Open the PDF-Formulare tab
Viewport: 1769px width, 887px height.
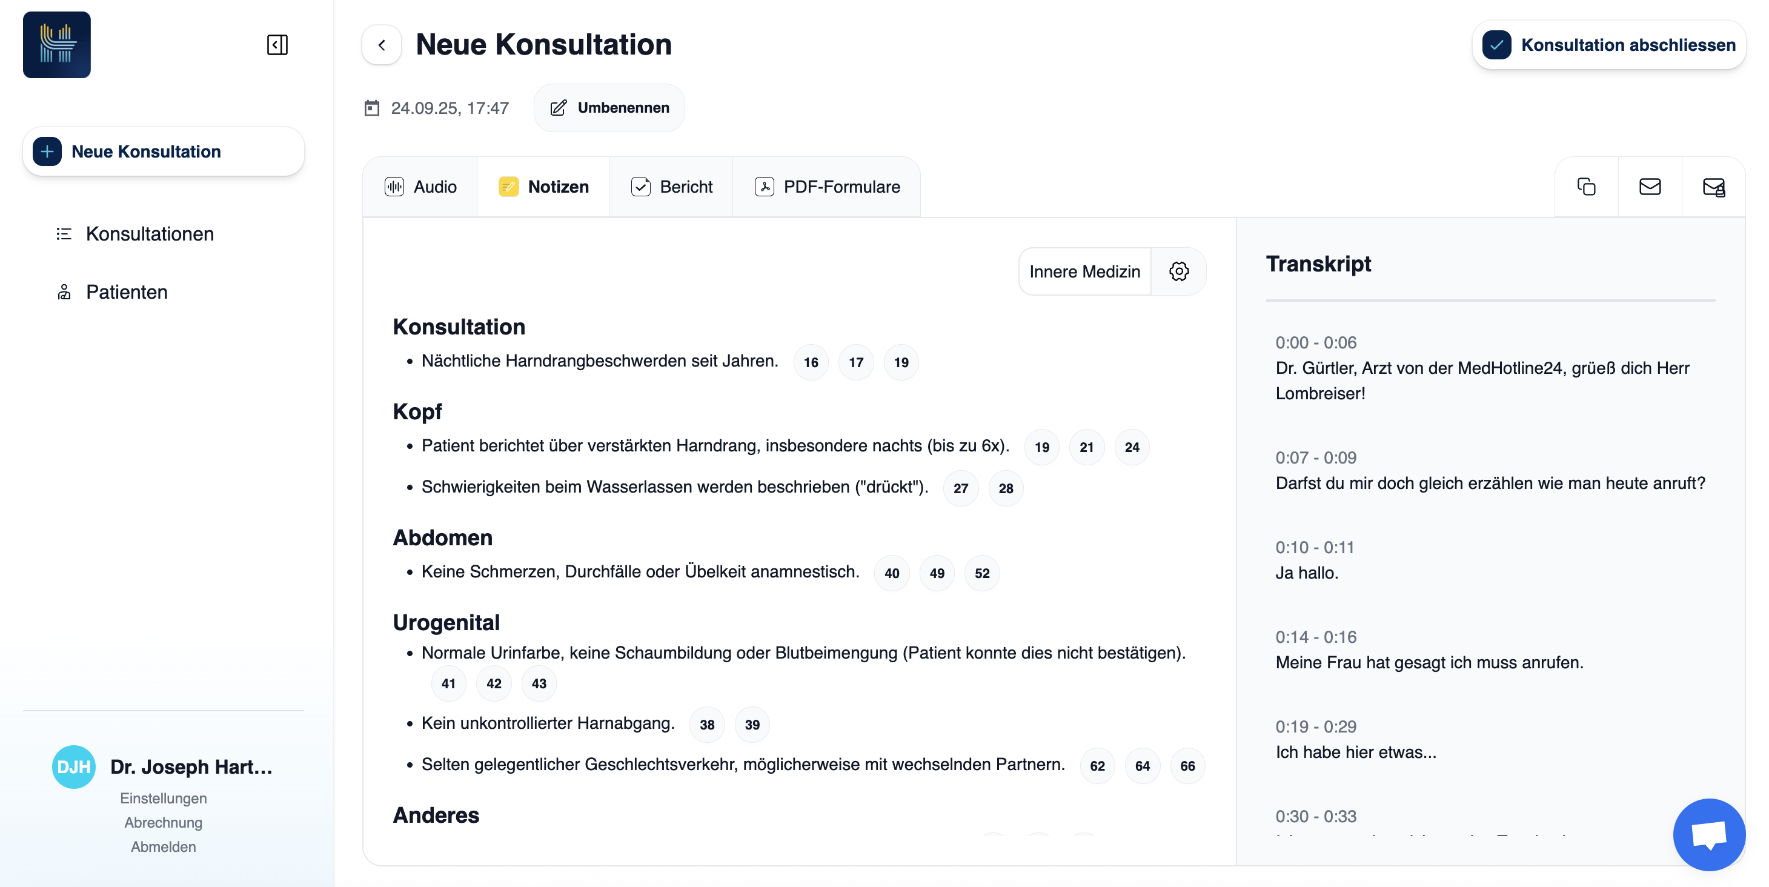point(827,187)
